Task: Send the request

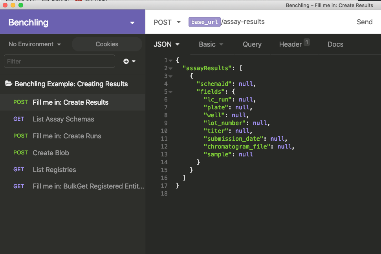Action: pyautogui.click(x=365, y=22)
